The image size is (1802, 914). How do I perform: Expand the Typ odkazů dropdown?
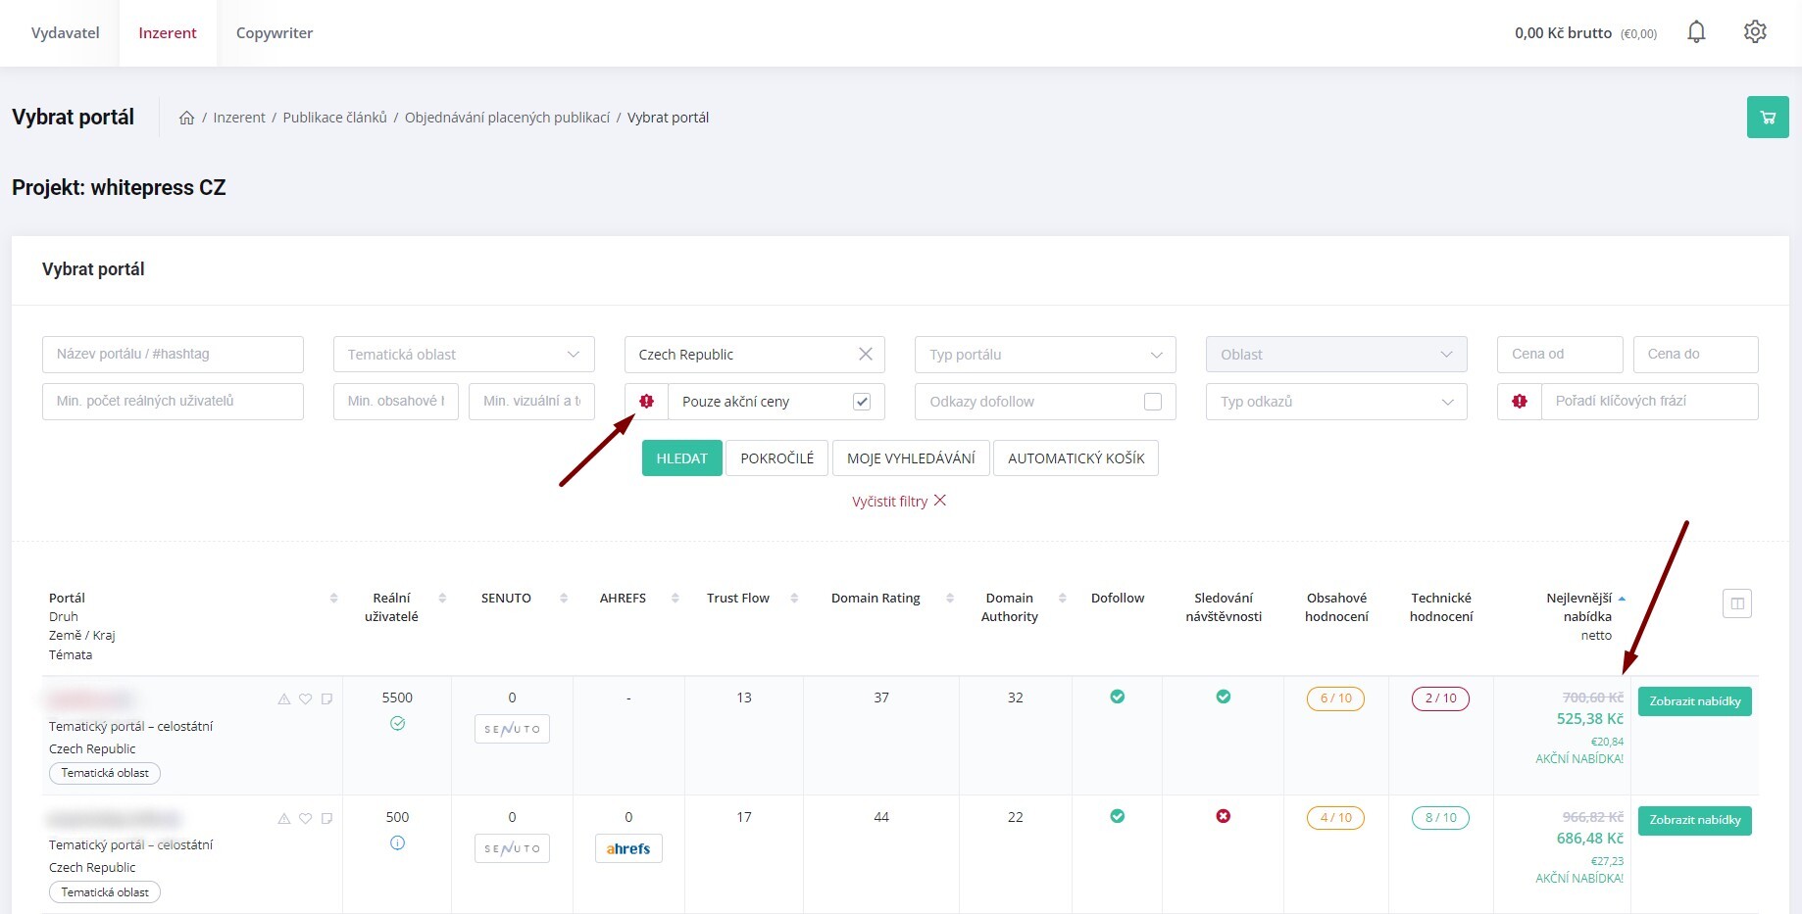point(1336,402)
